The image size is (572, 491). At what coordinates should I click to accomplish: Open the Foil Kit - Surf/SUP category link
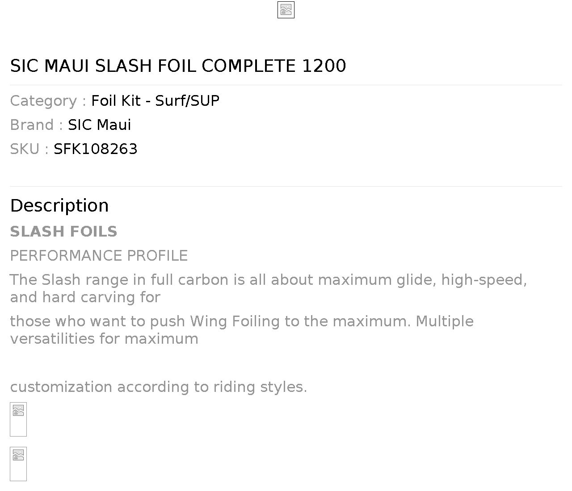pyautogui.click(x=155, y=101)
